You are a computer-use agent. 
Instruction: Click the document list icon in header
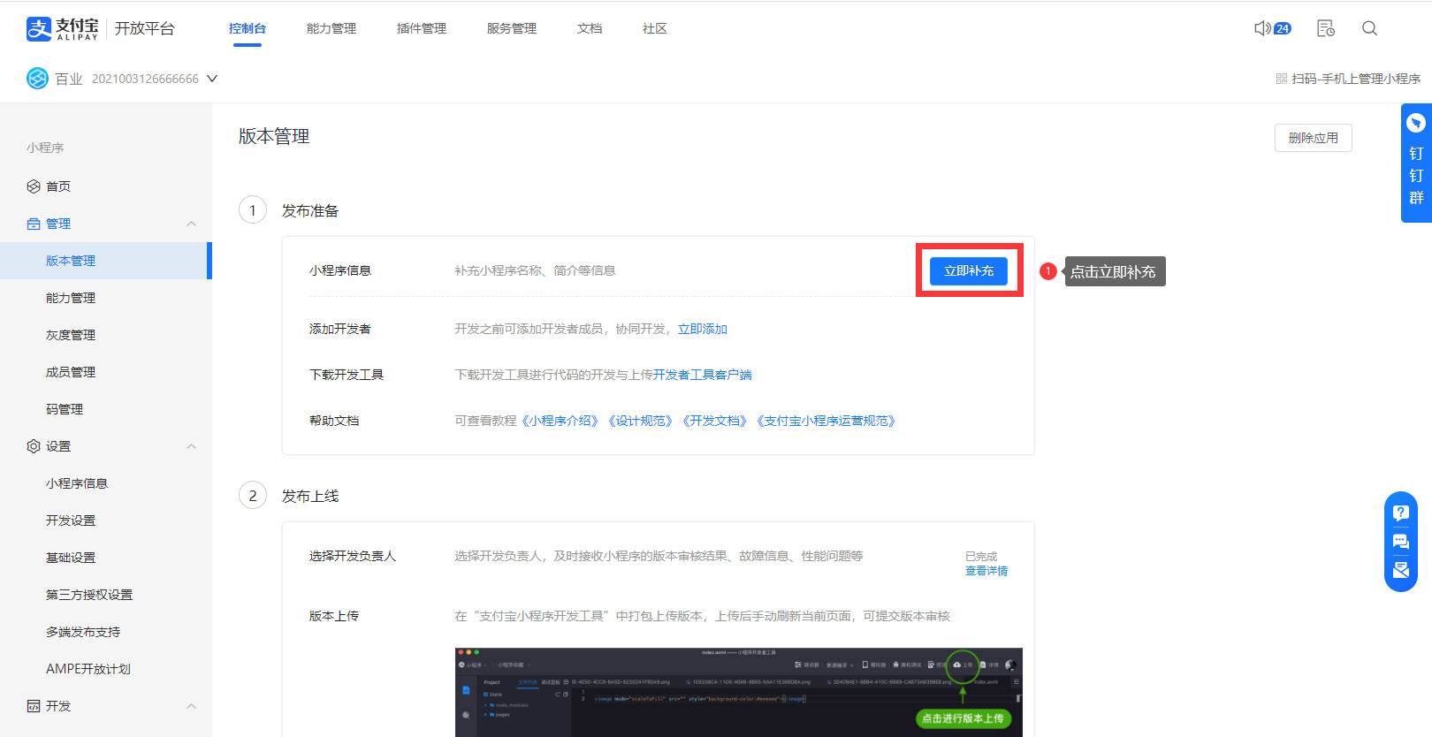1325,28
